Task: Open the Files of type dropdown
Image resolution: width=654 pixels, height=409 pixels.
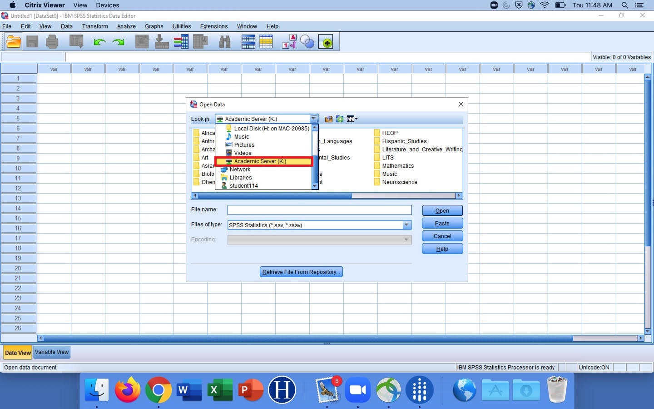Action: (406, 225)
